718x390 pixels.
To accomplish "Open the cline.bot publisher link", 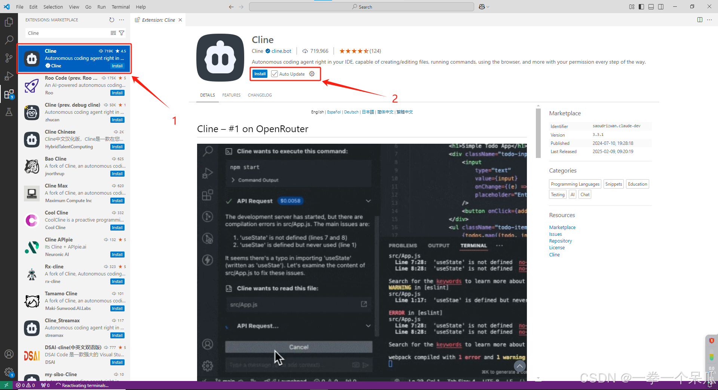I will click(281, 51).
